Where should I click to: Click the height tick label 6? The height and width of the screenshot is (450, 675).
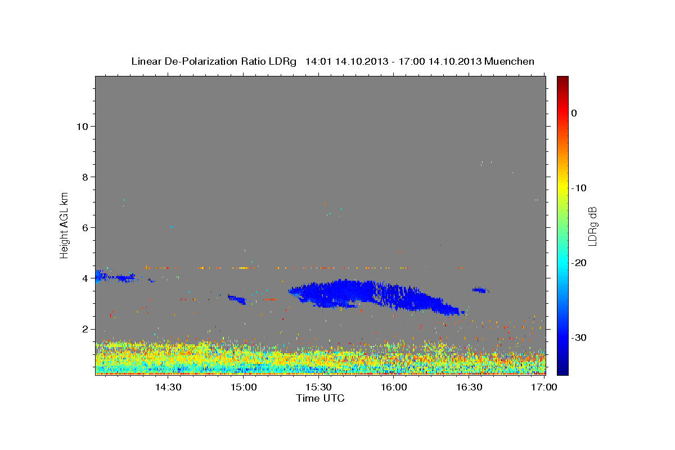[x=84, y=227]
